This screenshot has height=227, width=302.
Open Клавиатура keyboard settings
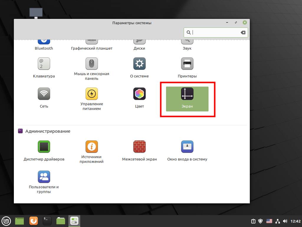[x=44, y=64]
